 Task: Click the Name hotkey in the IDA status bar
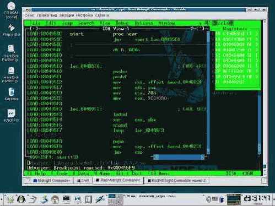(102, 174)
